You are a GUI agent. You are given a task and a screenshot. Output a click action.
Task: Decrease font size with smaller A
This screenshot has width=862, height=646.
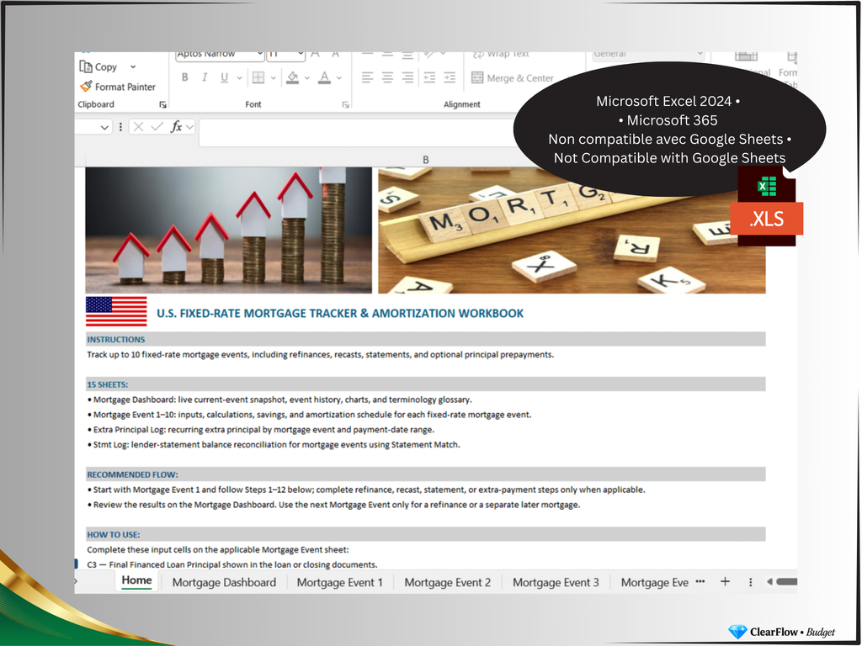335,55
